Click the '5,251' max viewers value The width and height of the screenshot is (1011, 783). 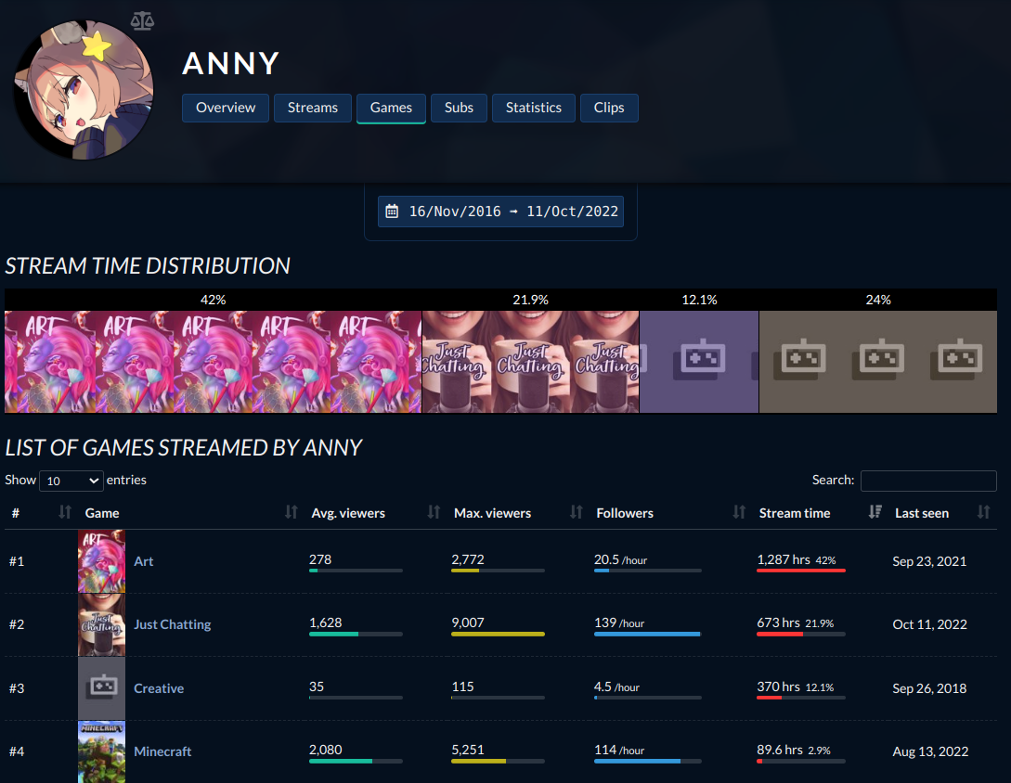tap(468, 750)
